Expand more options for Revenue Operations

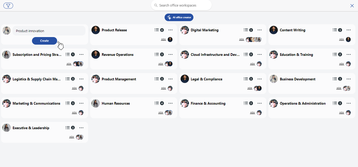click(x=170, y=55)
